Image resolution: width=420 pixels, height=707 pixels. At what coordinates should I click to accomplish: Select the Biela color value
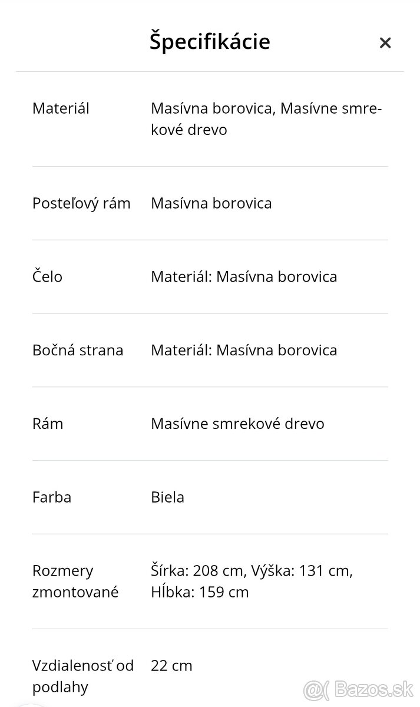pos(167,497)
